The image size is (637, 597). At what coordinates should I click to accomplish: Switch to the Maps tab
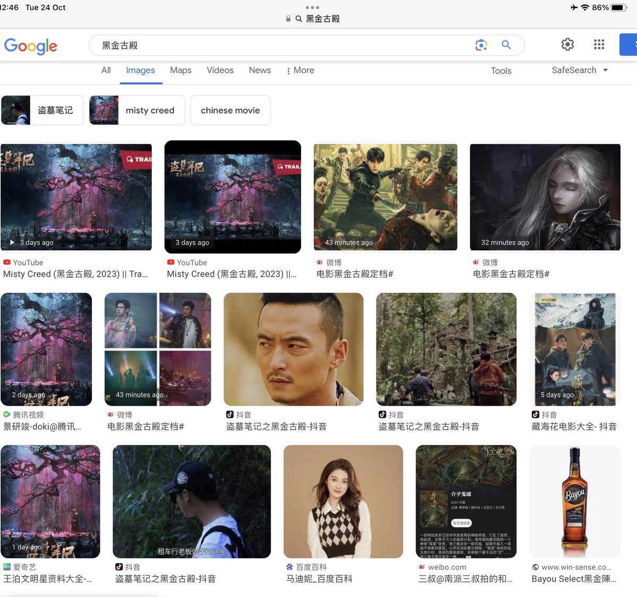pos(180,70)
